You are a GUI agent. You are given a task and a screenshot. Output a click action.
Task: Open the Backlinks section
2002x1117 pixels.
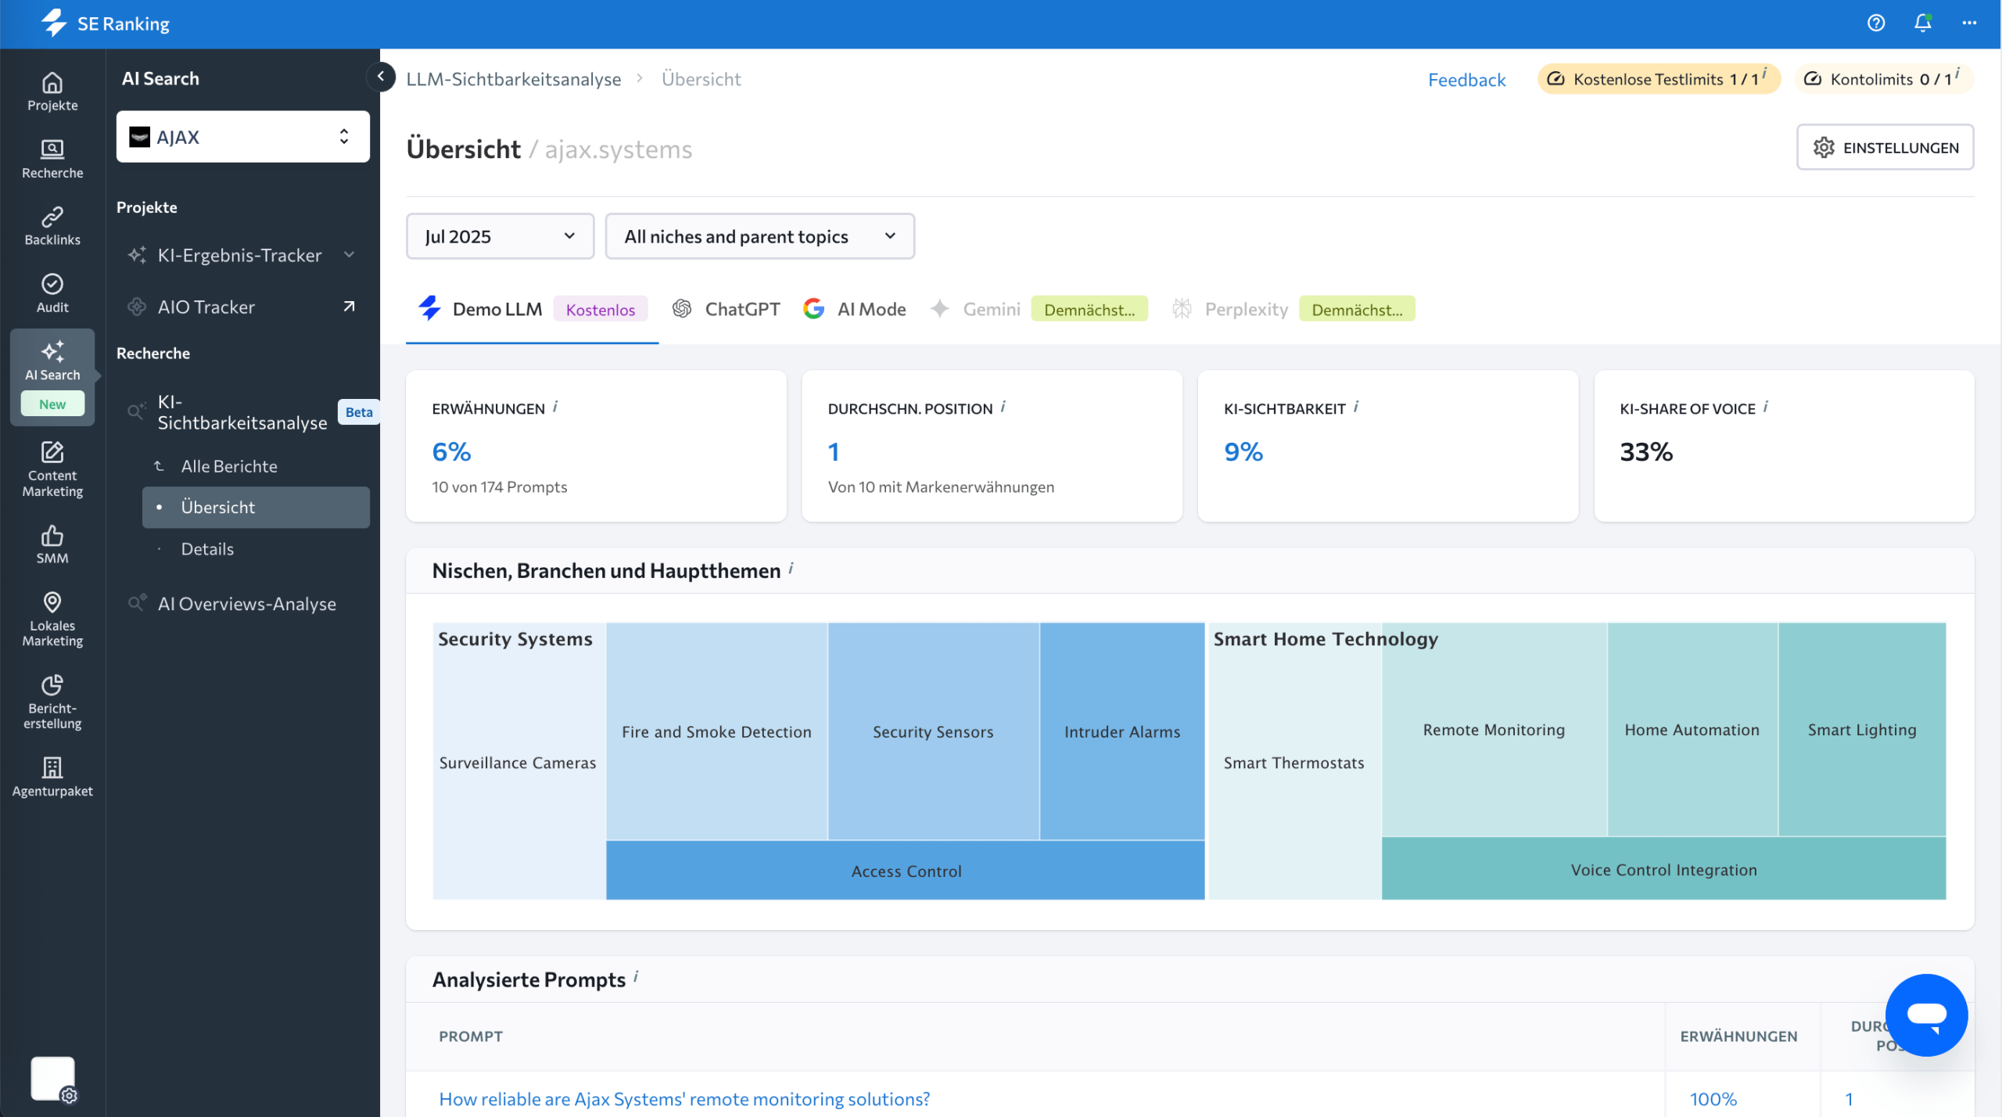pyautogui.click(x=52, y=227)
